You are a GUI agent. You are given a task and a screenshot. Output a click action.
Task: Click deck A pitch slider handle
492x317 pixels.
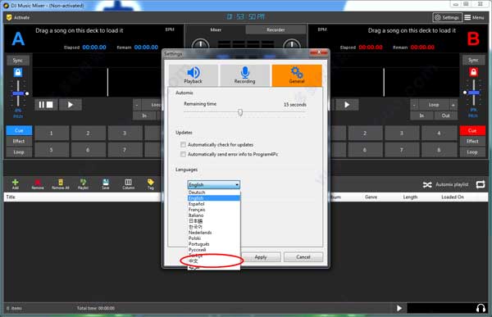18,93
